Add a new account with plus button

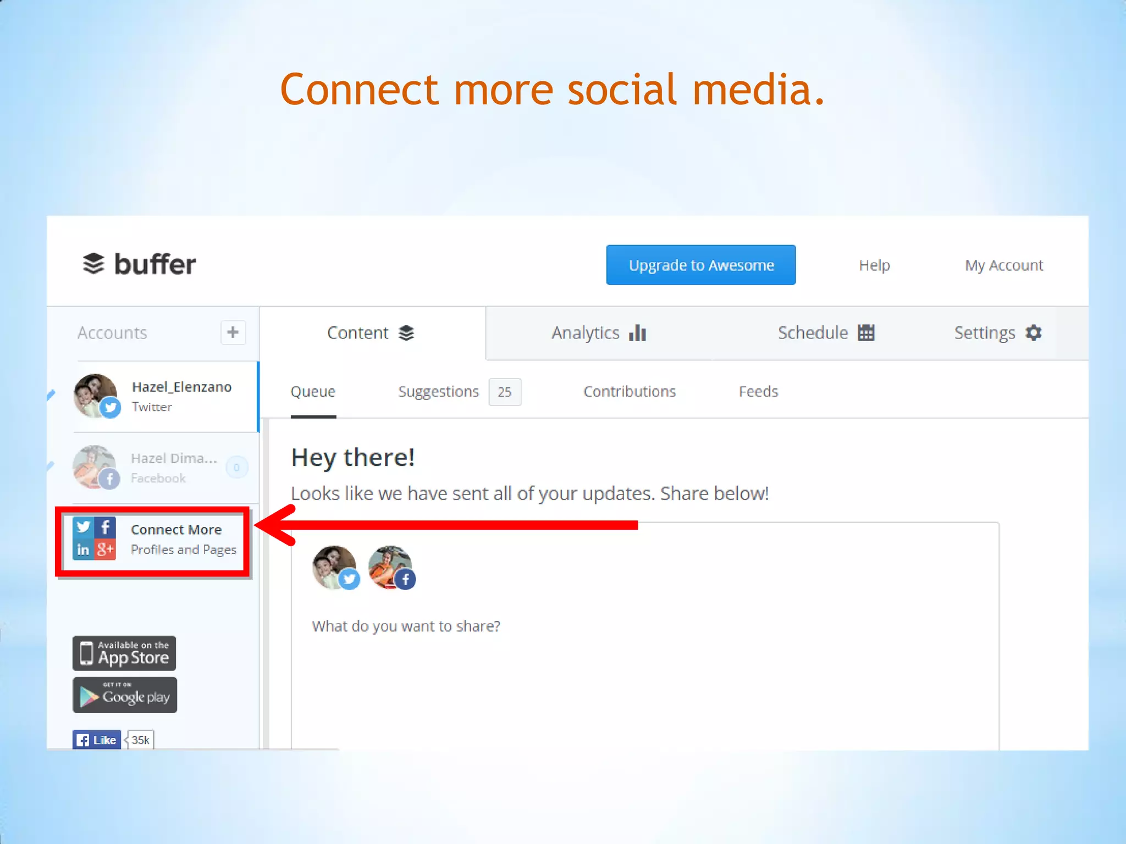pos(233,332)
